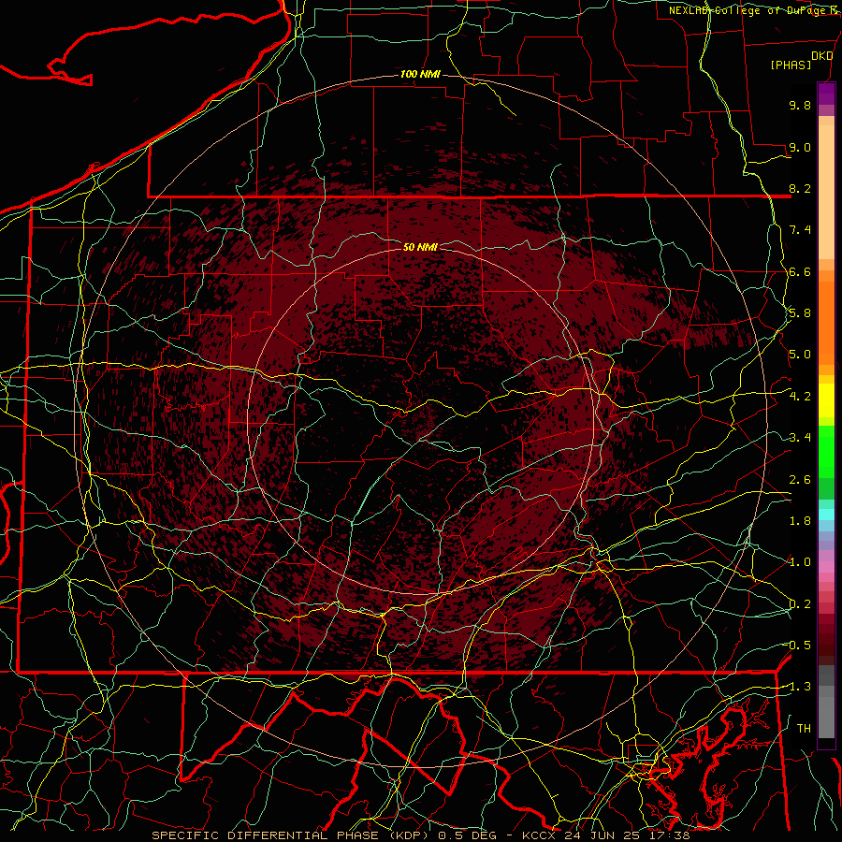Image resolution: width=842 pixels, height=842 pixels.
Task: Click the "KCCX" radar site ID in the caption
Action: [540, 835]
